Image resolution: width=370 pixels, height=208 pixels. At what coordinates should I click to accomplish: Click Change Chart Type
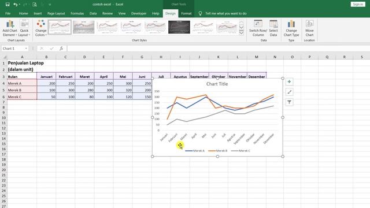click(291, 28)
